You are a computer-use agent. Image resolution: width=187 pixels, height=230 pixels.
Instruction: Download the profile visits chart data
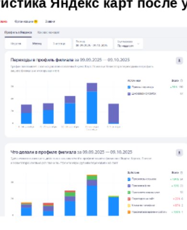pyautogui.click(x=179, y=60)
